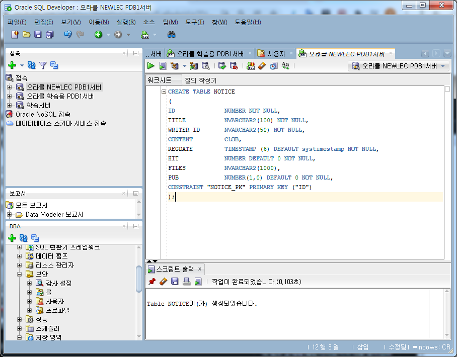Select 프로파일 in DBA tree
The image size is (457, 357).
coord(58,310)
